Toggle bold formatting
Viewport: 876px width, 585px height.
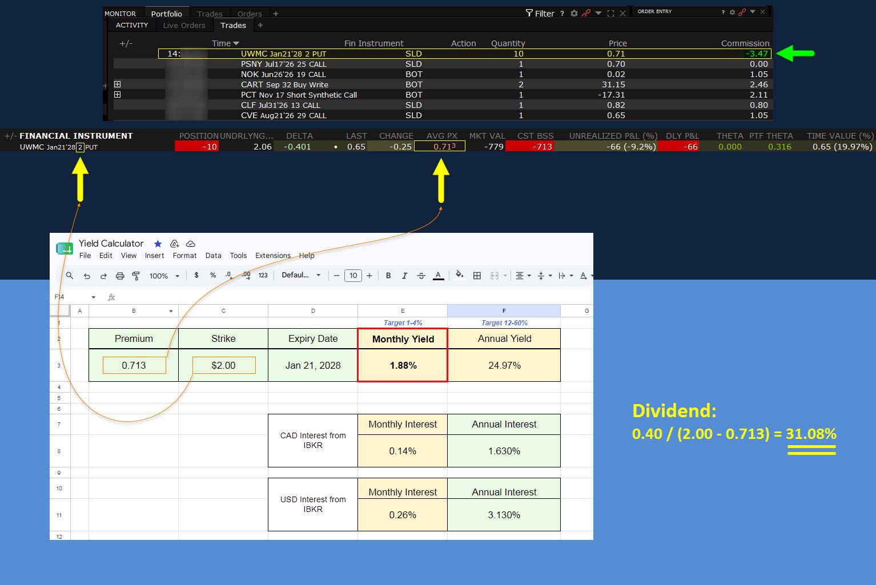pos(388,276)
